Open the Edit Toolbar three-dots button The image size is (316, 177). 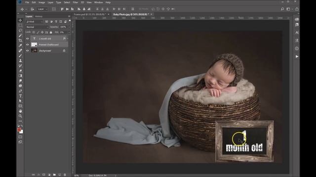click(20, 121)
